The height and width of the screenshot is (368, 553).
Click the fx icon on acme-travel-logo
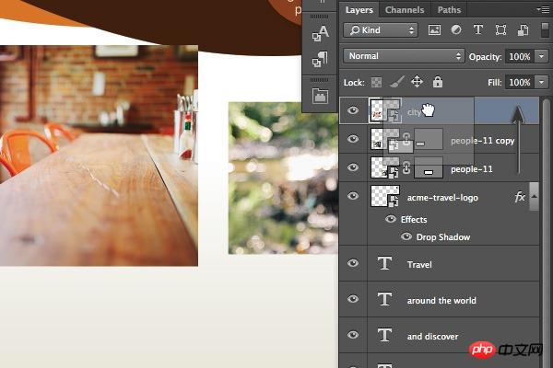(x=520, y=197)
